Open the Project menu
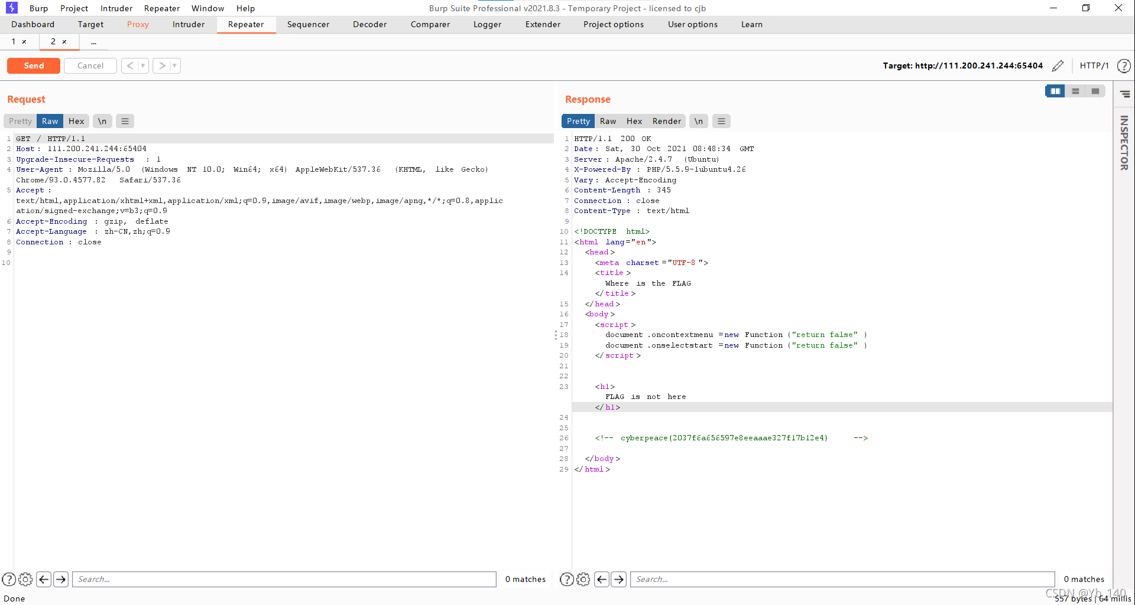This screenshot has height=605, width=1135. coord(74,8)
